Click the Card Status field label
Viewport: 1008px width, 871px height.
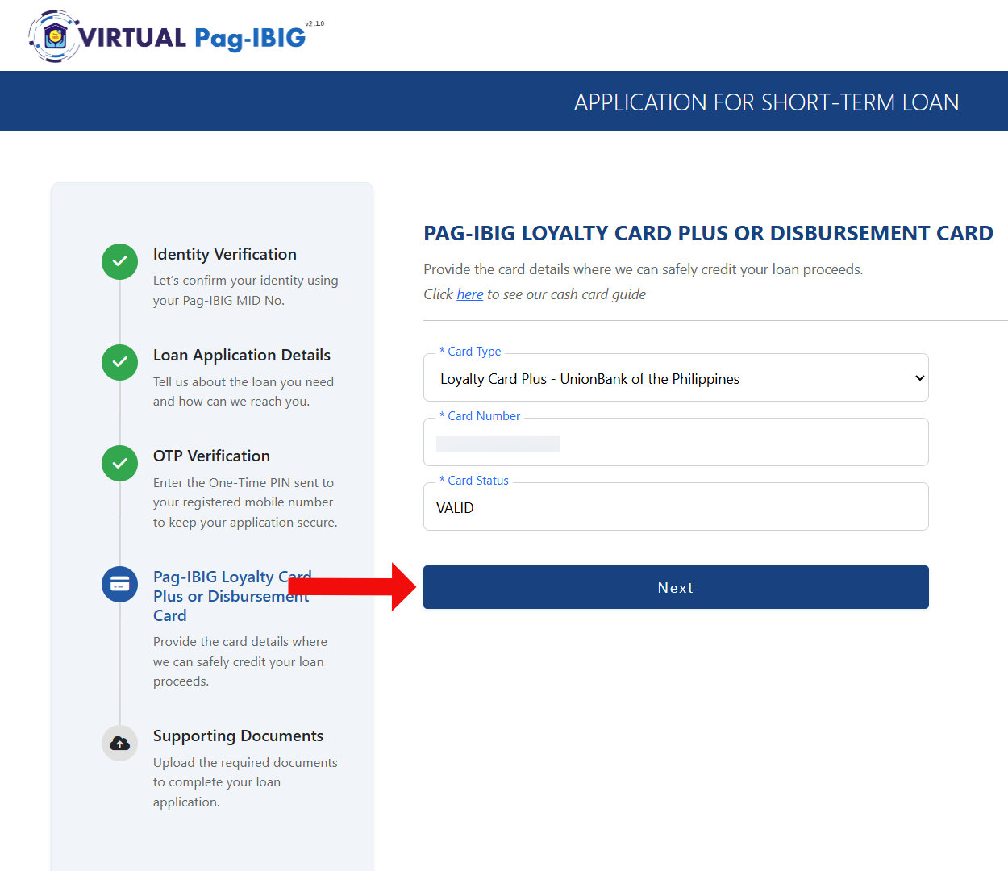coord(474,481)
